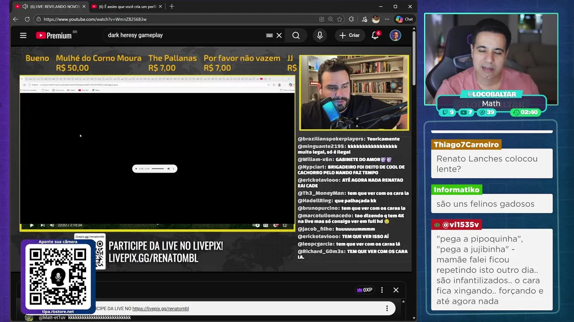This screenshot has height=322, width=574.
Task: Click chat user @Matt-et1uv
Action: pyautogui.click(x=52, y=318)
